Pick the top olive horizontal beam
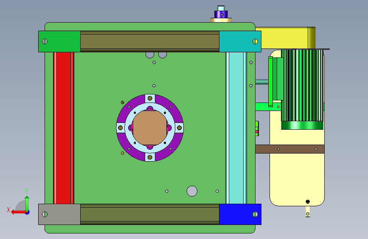Image resolution: width=368 pixels, height=239 pixels. (x=150, y=41)
